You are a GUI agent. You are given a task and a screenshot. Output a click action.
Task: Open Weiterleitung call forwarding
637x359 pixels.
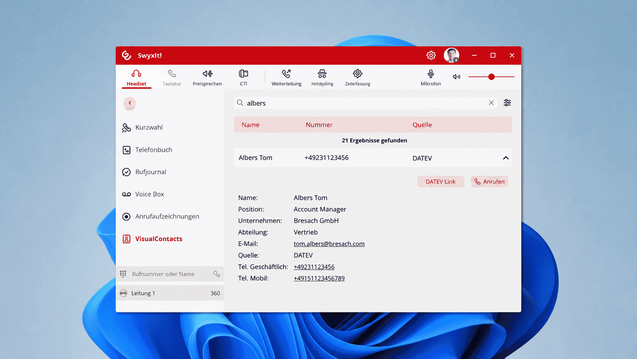pos(286,78)
